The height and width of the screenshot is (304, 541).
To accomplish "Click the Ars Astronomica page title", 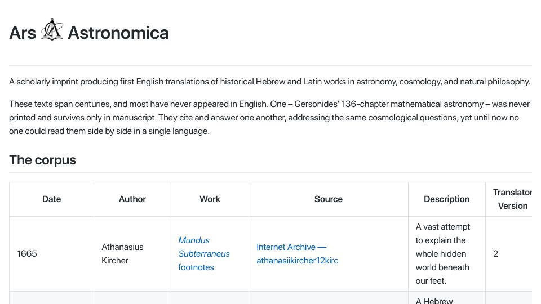I will click(x=89, y=33).
